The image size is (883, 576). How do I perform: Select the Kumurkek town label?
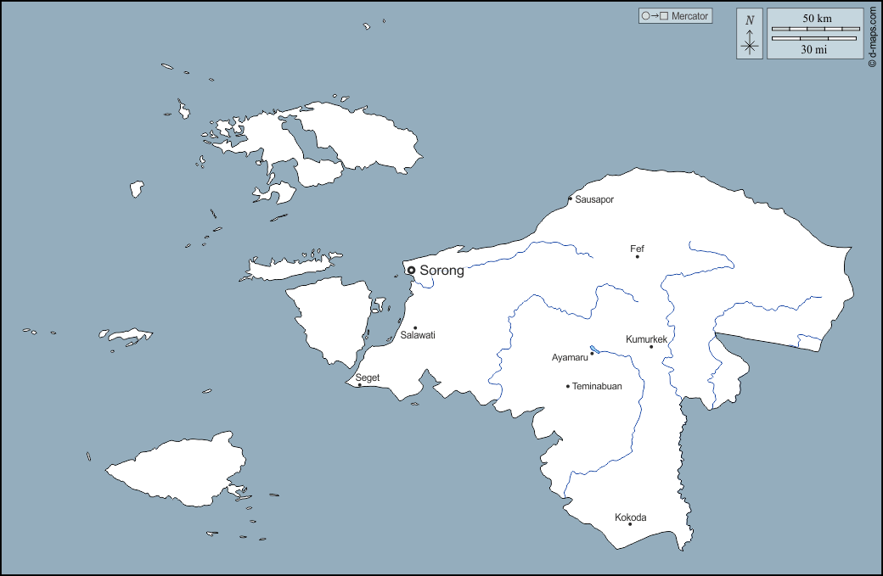pos(646,339)
